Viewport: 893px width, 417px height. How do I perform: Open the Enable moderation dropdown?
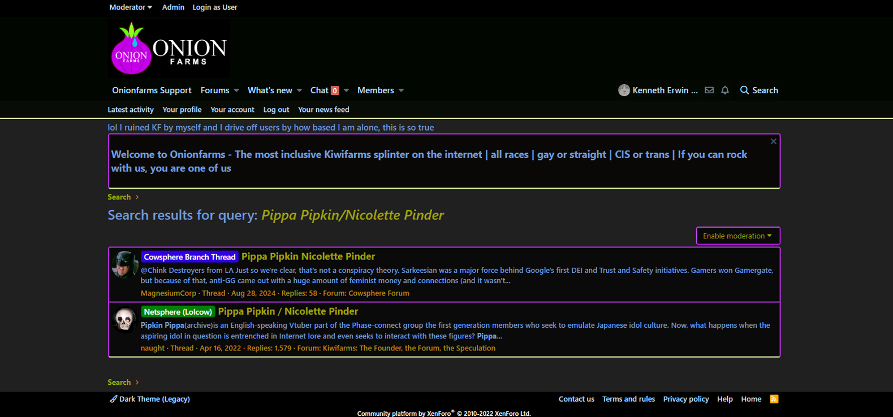point(738,236)
